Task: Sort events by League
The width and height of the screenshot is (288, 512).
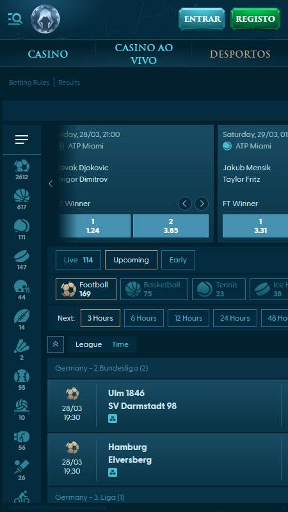Action: 88,344
